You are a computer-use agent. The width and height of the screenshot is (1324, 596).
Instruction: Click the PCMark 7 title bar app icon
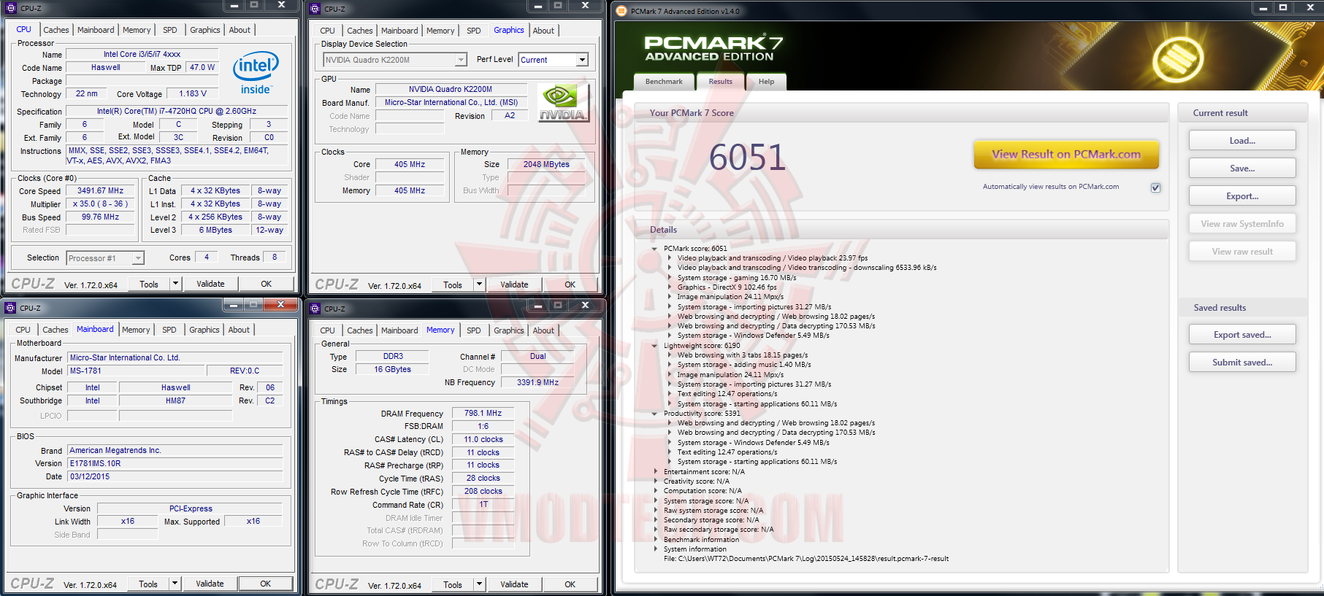pyautogui.click(x=621, y=10)
